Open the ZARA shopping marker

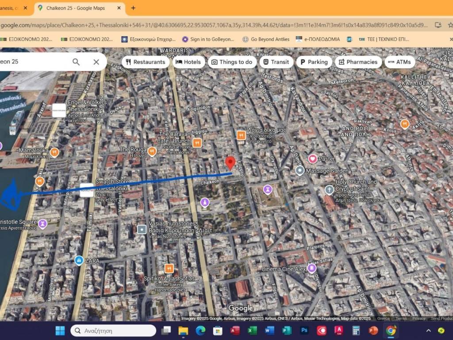79,260
